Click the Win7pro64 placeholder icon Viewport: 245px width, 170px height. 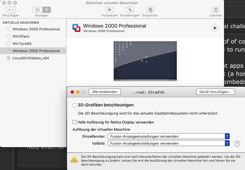(8, 43)
